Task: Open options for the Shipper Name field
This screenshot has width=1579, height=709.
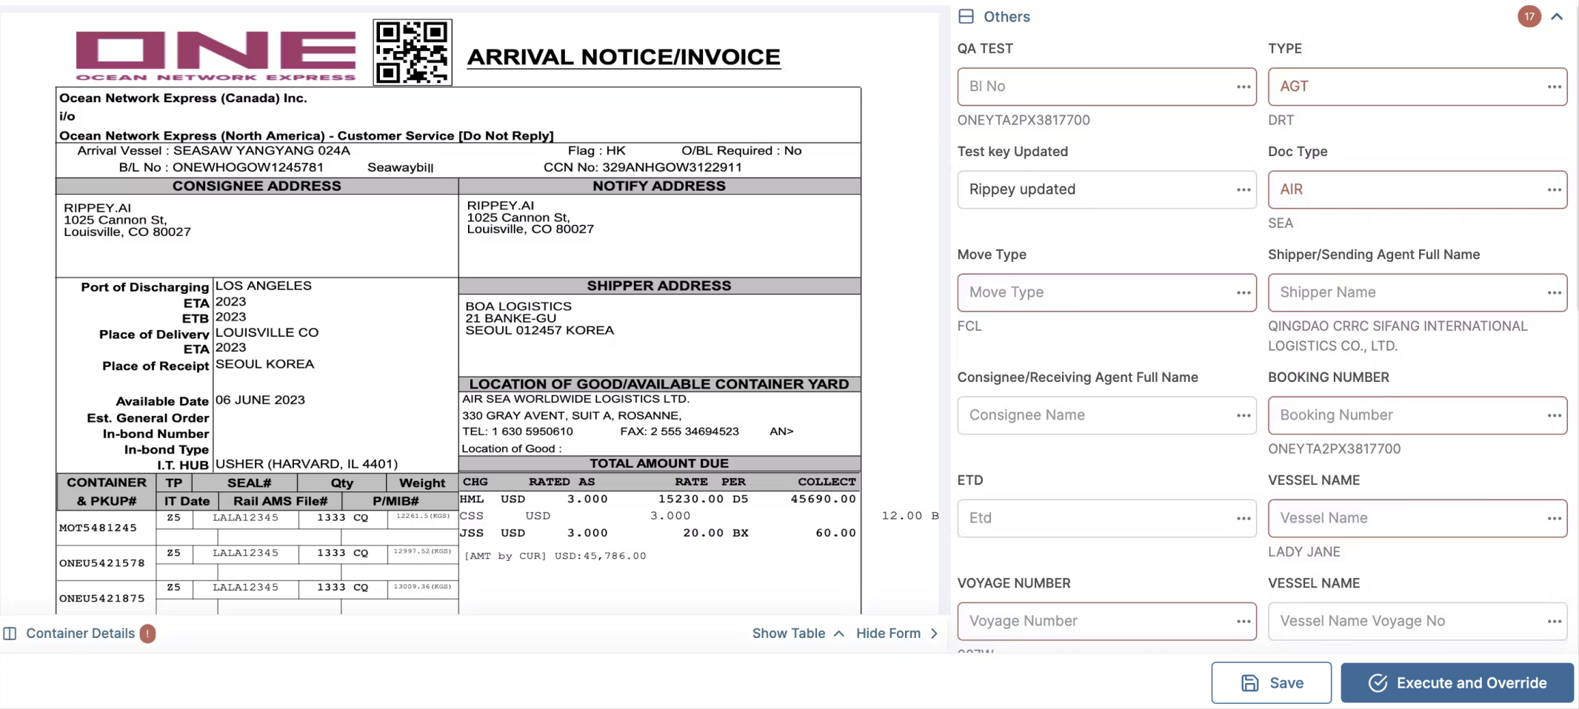Action: (x=1554, y=292)
